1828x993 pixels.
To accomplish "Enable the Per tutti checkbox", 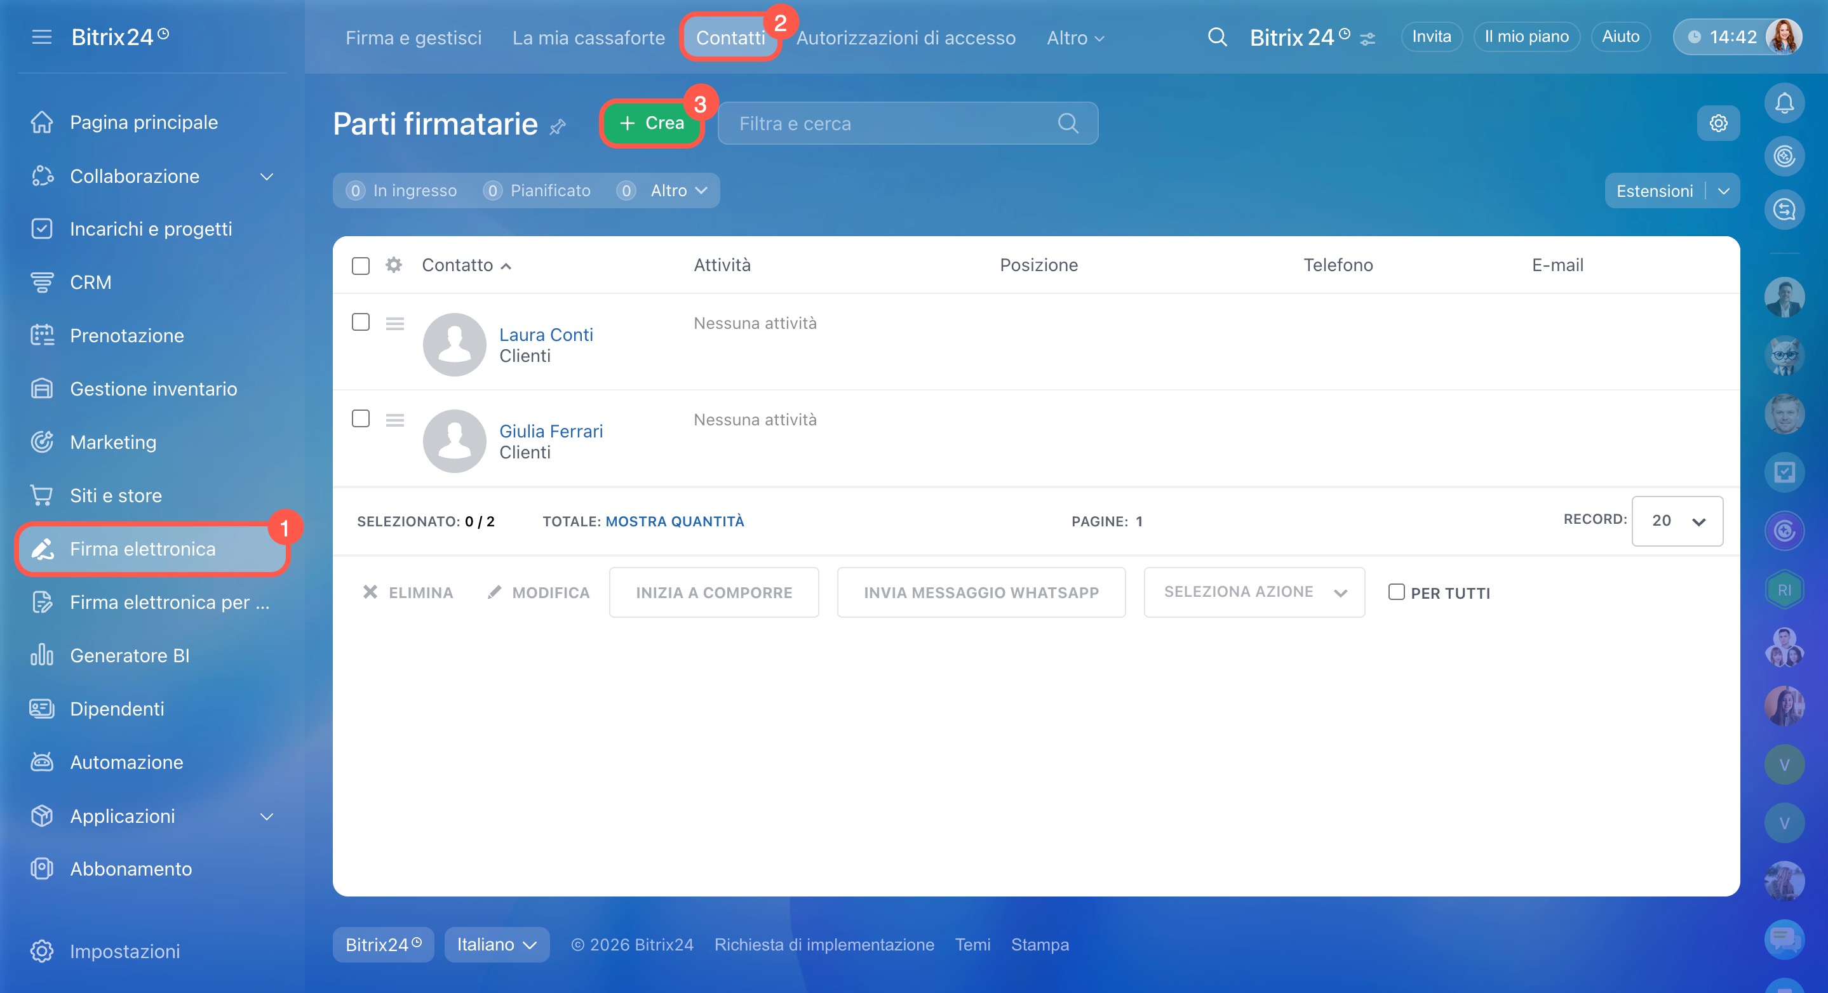I will coord(1396,592).
